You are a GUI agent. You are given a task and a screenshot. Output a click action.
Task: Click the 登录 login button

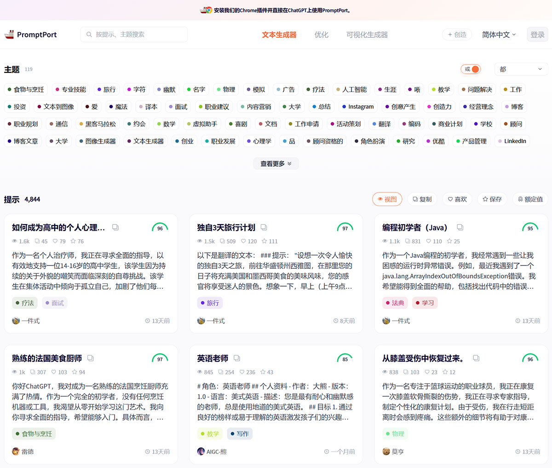click(x=537, y=34)
